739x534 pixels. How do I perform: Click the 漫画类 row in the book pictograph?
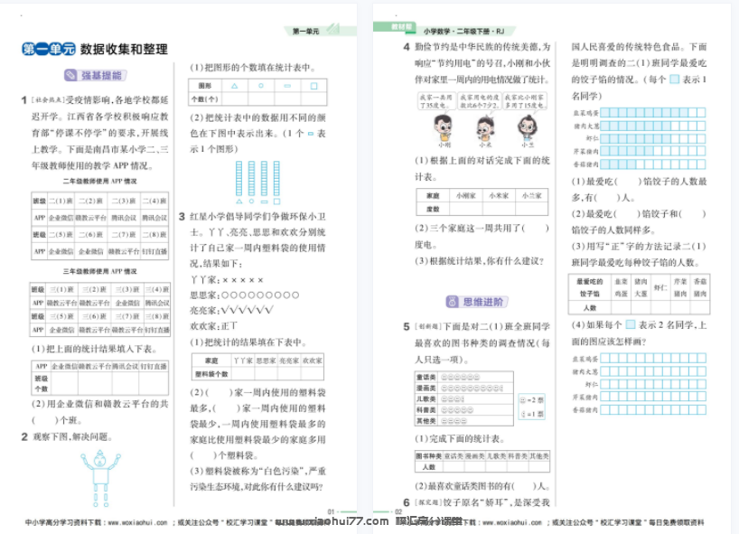click(x=463, y=388)
